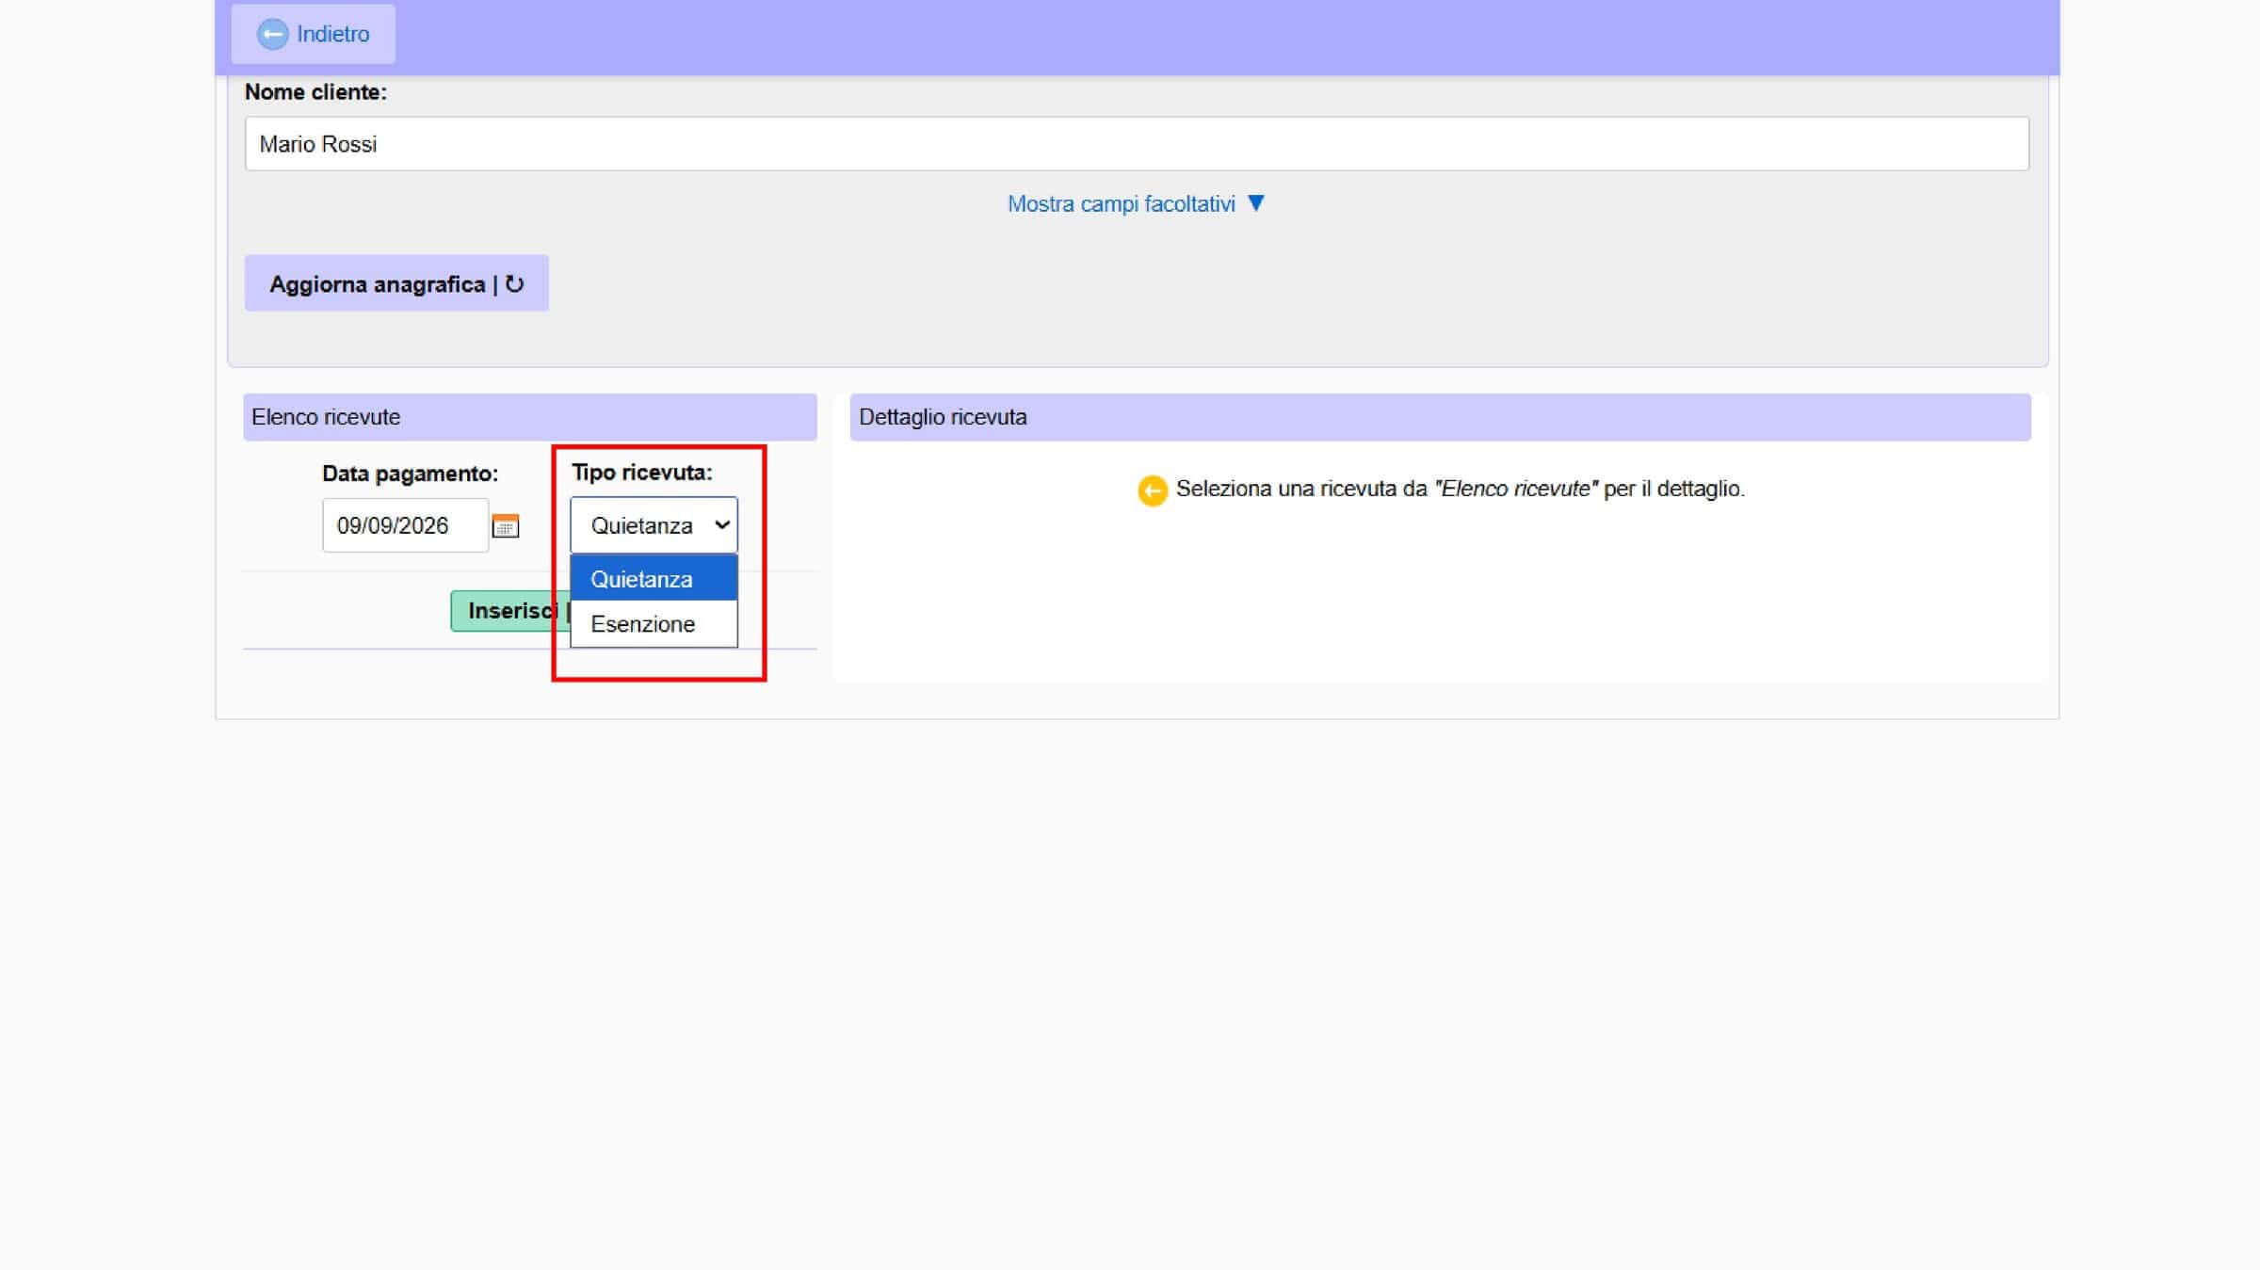Click the blue triangle next to Mostra campi facoltativi

pyautogui.click(x=1255, y=203)
